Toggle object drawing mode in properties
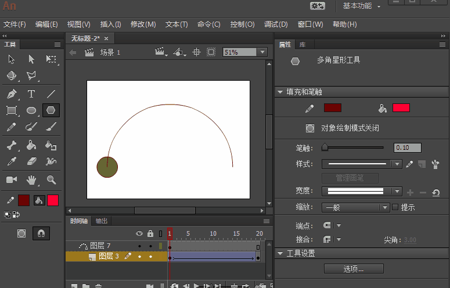This screenshot has width=450, height=288. tap(310, 128)
